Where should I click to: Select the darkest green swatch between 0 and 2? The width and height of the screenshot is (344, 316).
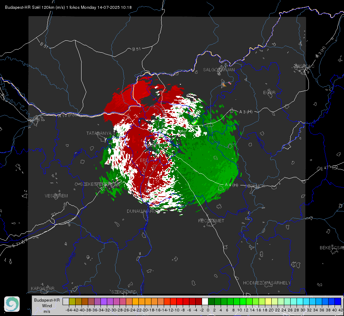tap(211, 302)
